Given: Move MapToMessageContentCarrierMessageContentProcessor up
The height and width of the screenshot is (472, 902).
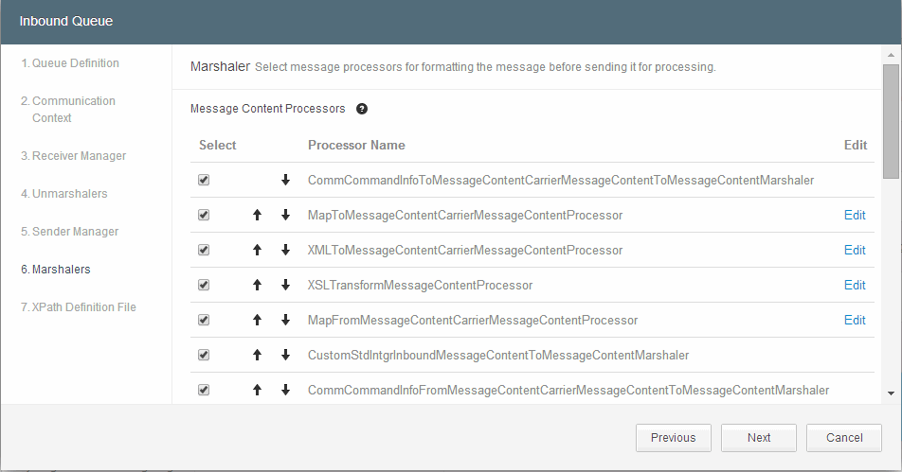Looking at the screenshot, I should [257, 215].
